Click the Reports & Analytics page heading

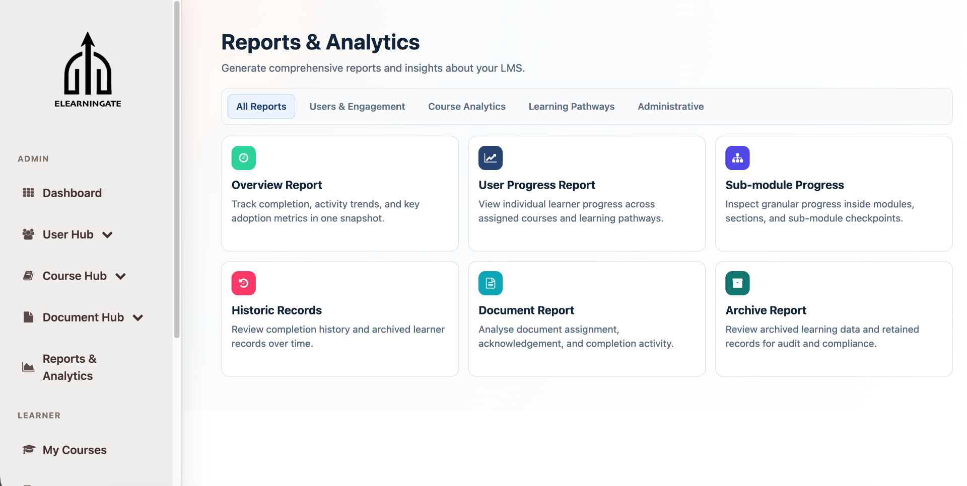pyautogui.click(x=320, y=42)
